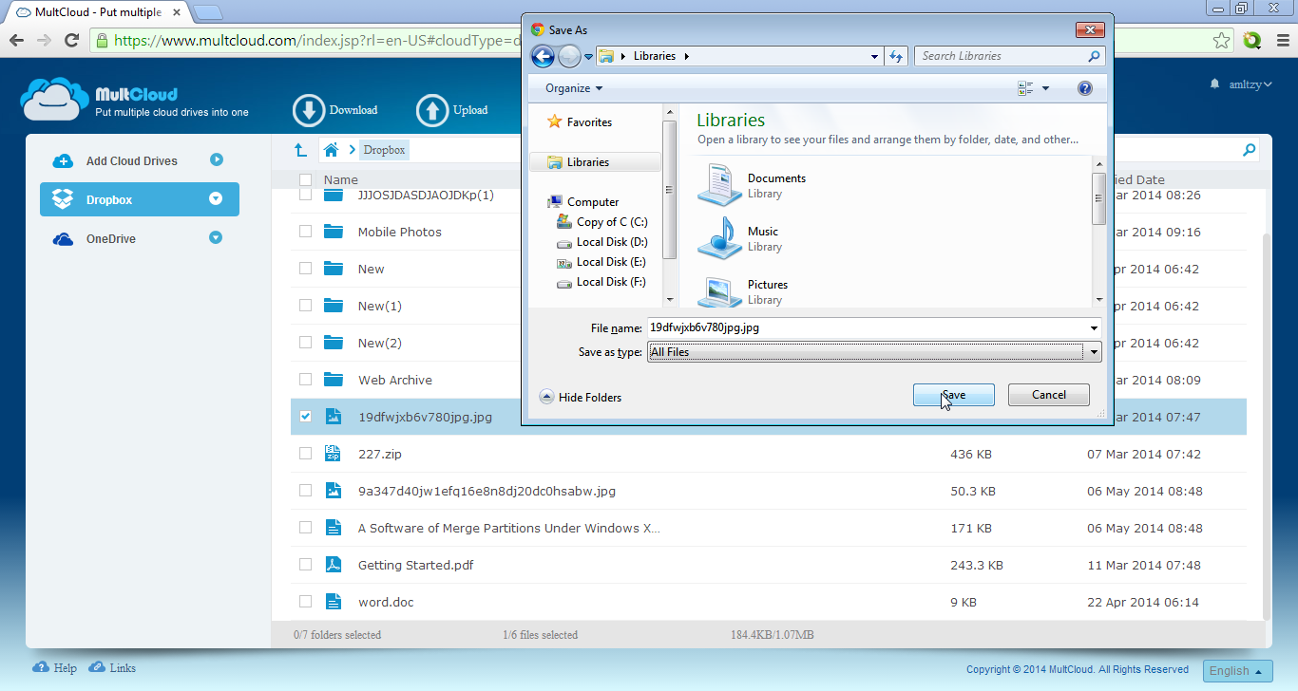Go up one folder level icon
1298x691 pixels.
tap(300, 150)
